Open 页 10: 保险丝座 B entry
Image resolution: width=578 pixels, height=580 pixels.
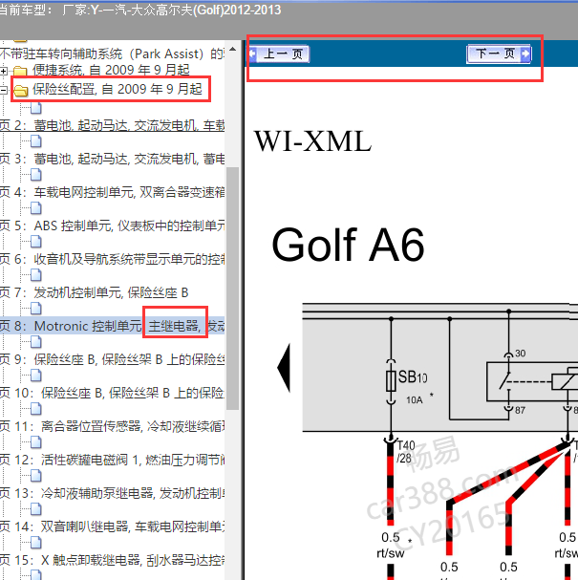click(x=113, y=393)
